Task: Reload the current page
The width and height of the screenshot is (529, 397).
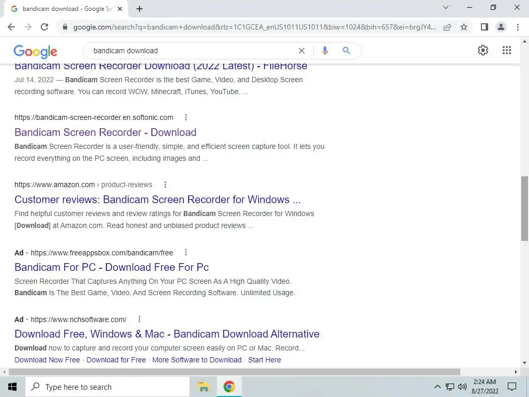Action: 44,27
